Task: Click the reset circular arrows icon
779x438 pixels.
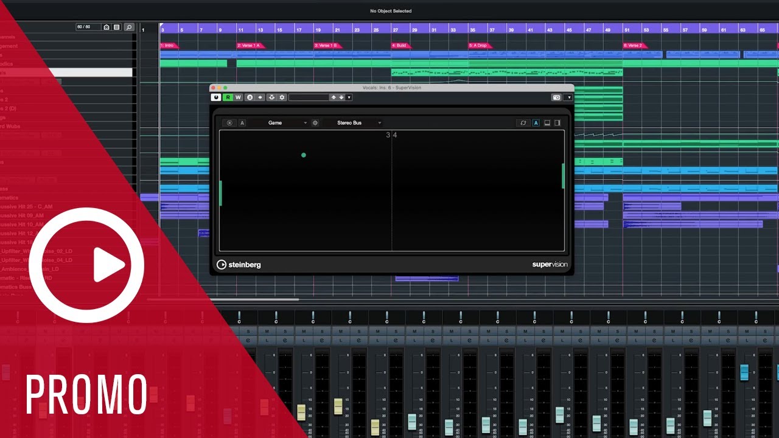Action: [523, 123]
